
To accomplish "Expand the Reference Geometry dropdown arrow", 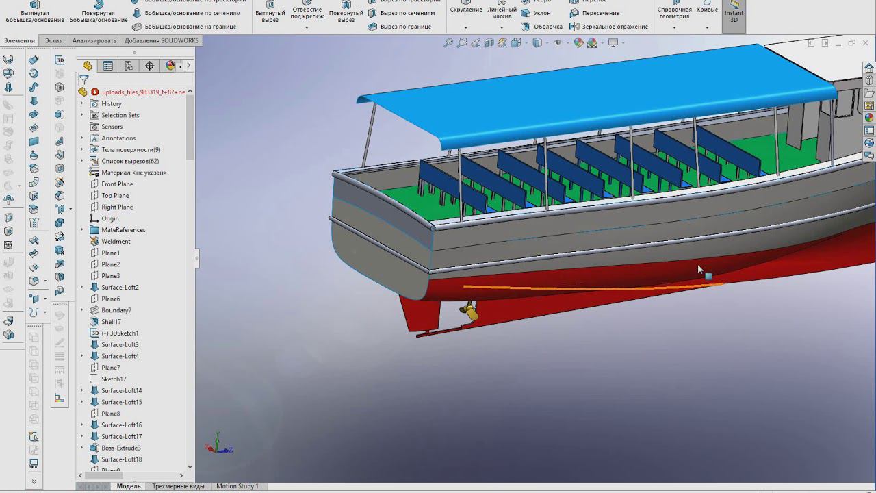I will click(x=675, y=28).
